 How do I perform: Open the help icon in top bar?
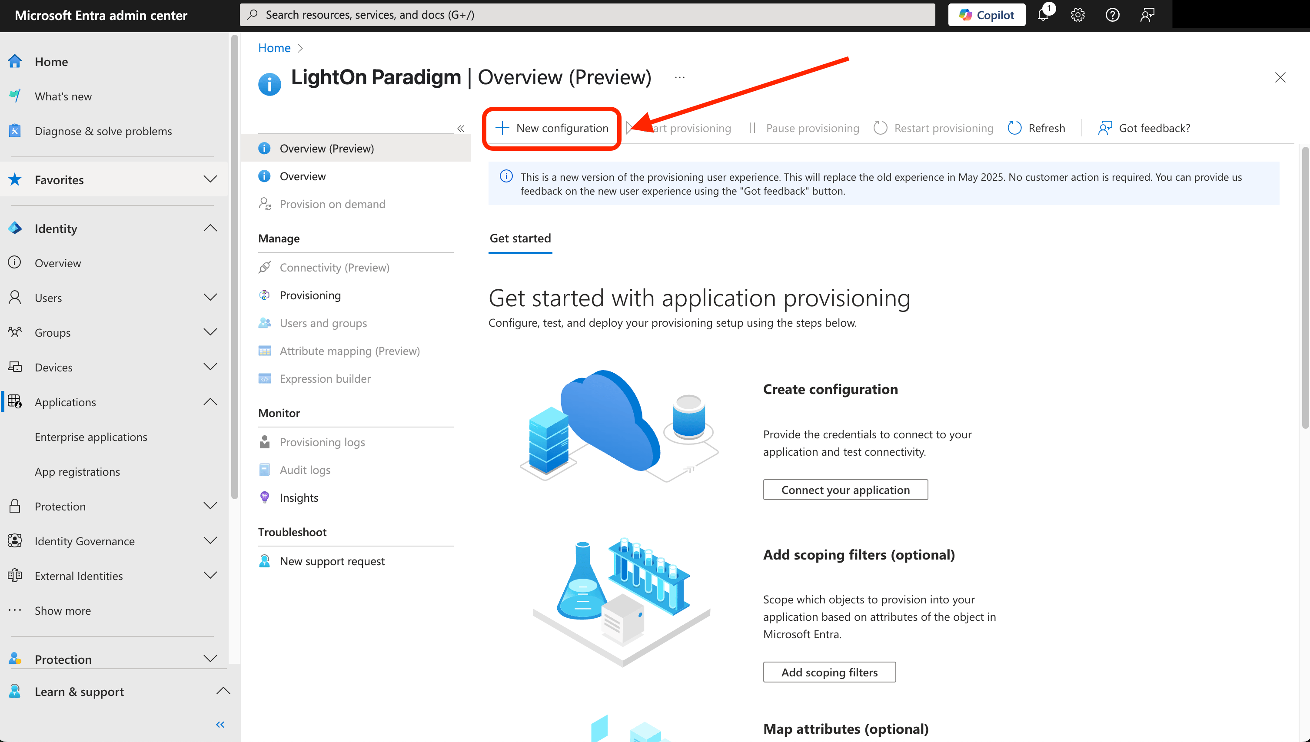1112,14
